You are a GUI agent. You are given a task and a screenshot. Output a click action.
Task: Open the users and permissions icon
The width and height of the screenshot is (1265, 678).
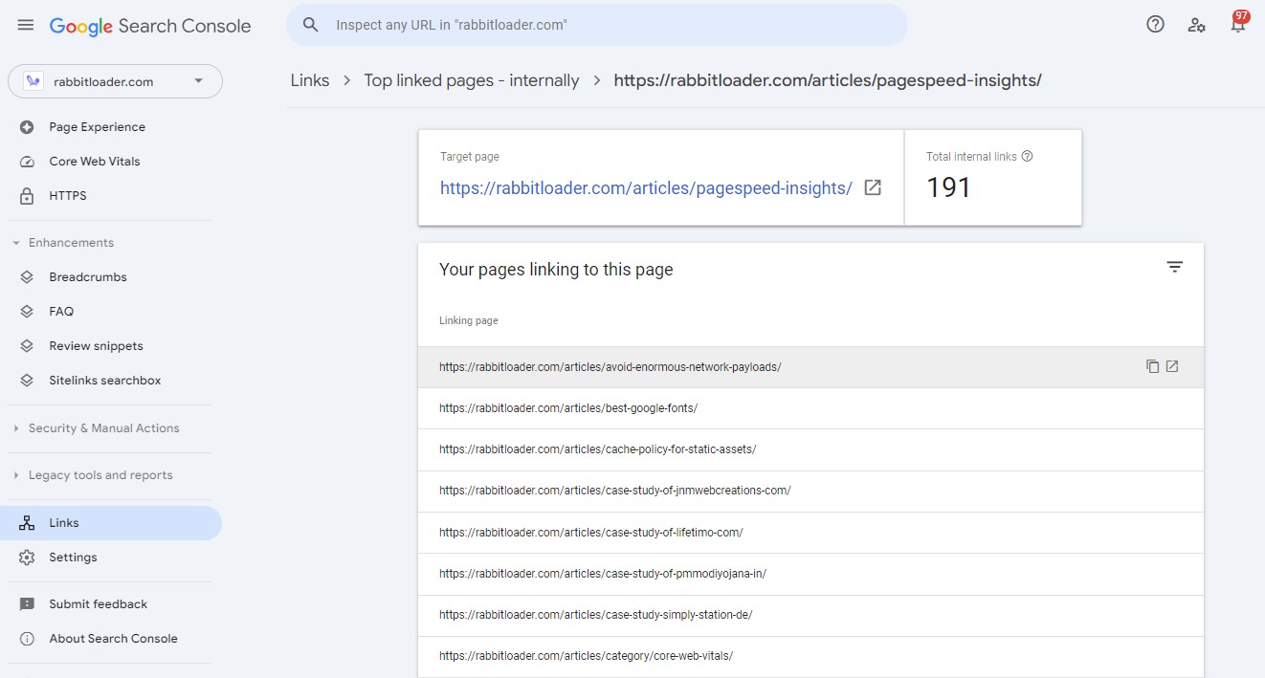tap(1196, 25)
